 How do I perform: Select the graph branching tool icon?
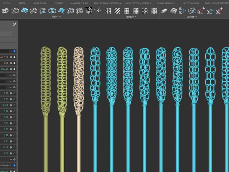coord(97,11)
